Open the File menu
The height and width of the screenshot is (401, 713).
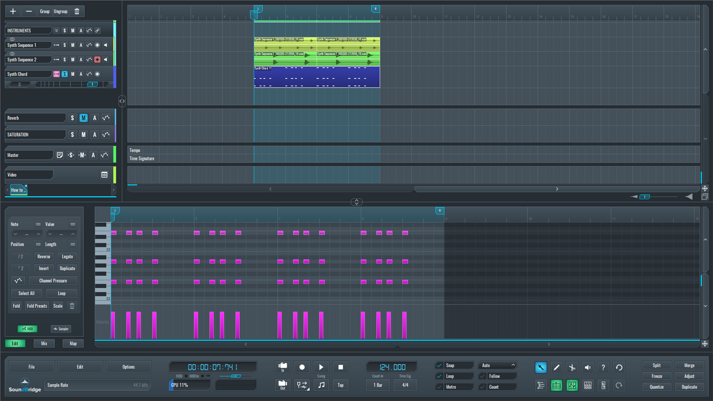point(32,367)
